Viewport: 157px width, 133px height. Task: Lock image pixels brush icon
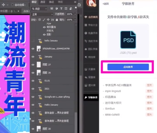[44, 20]
